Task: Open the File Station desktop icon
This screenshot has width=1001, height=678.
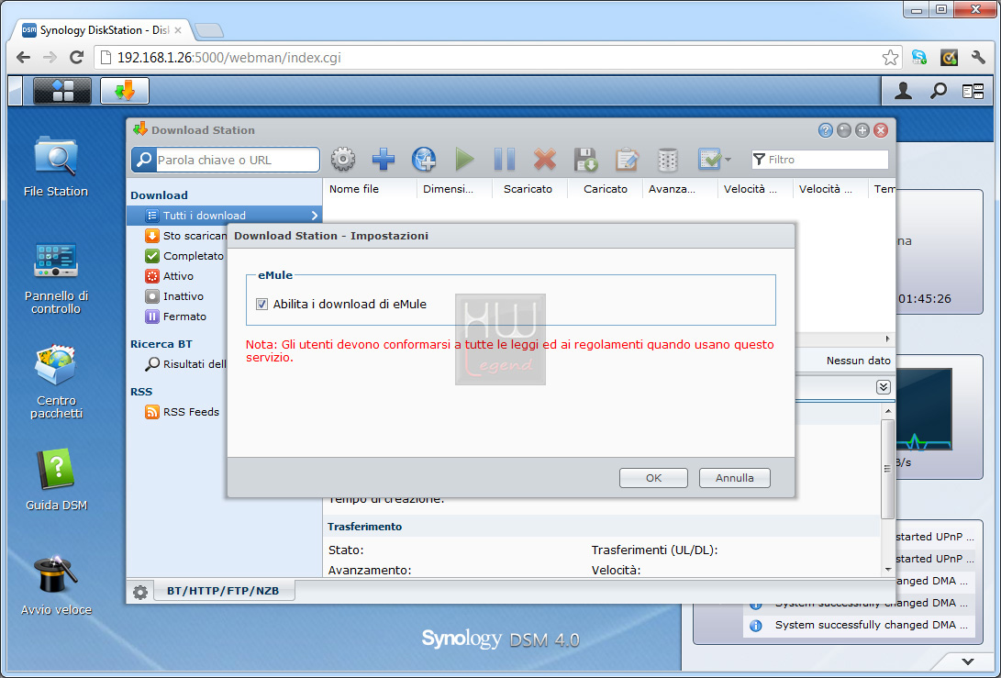Action: (x=56, y=166)
